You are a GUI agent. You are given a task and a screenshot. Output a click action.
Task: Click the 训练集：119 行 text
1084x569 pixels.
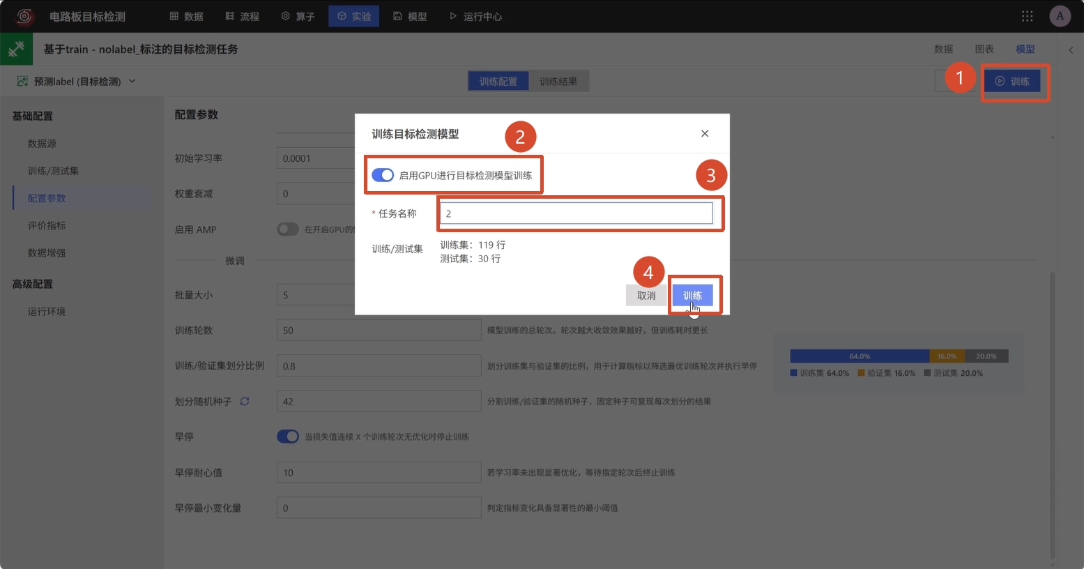click(x=473, y=245)
